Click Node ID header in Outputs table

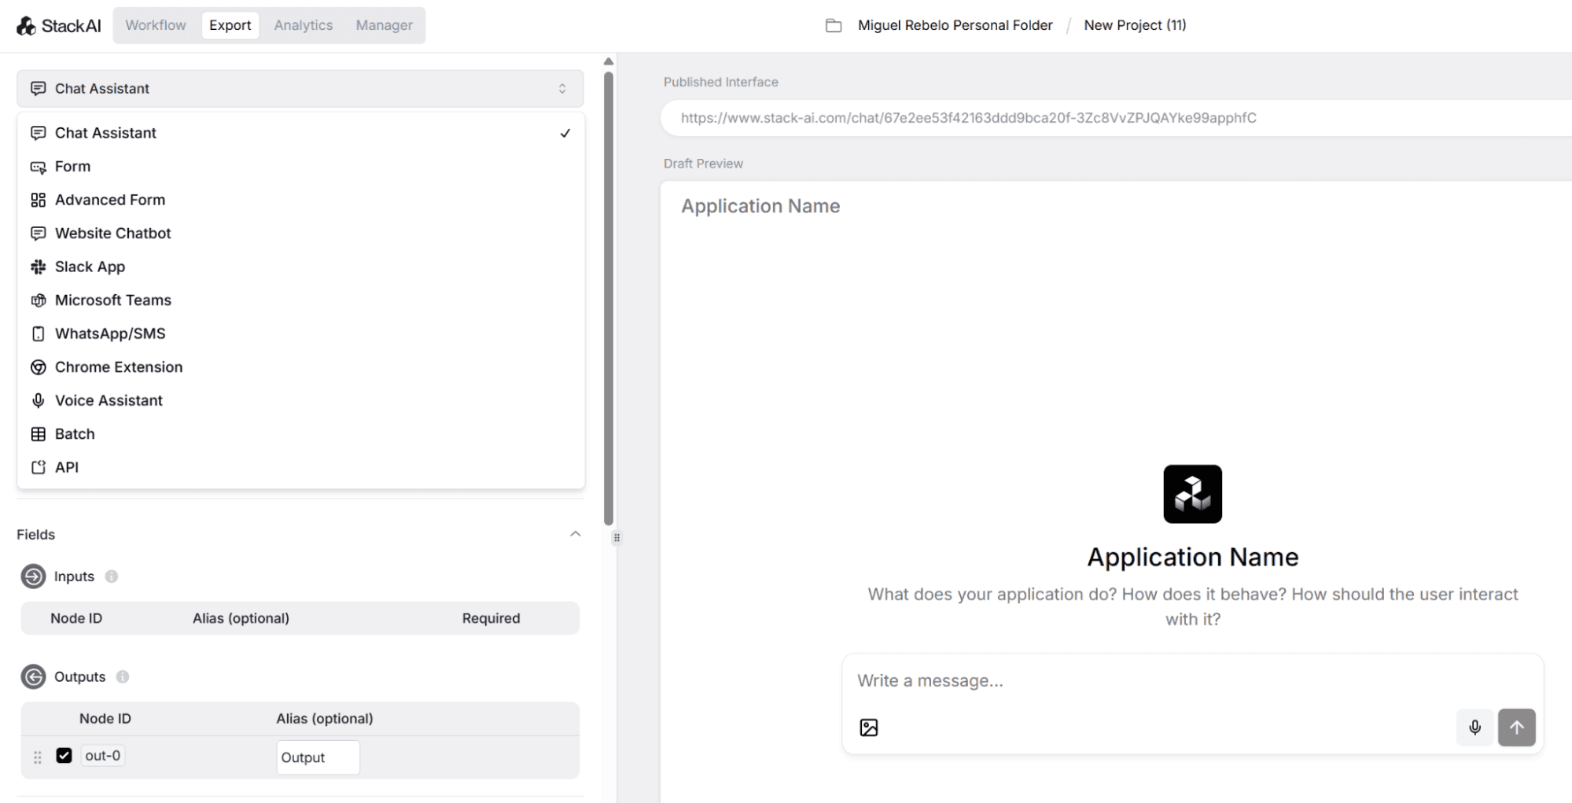105,719
